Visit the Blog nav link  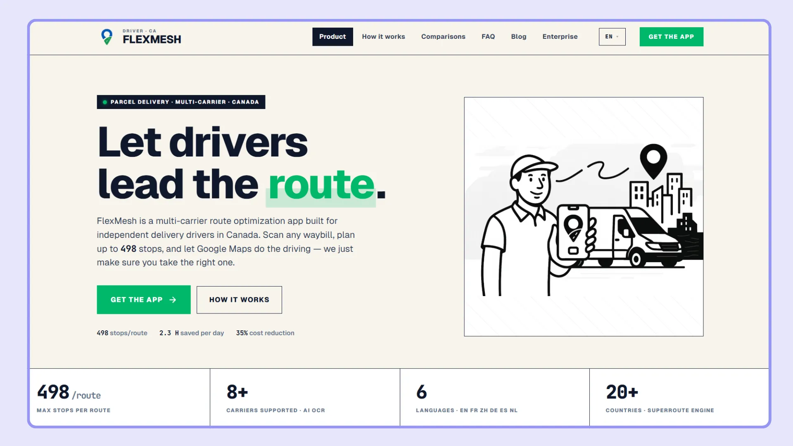pyautogui.click(x=518, y=37)
